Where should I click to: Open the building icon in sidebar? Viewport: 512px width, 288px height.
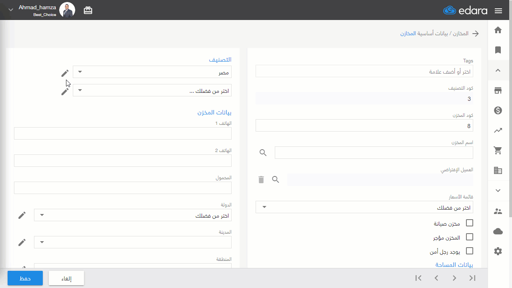click(498, 170)
